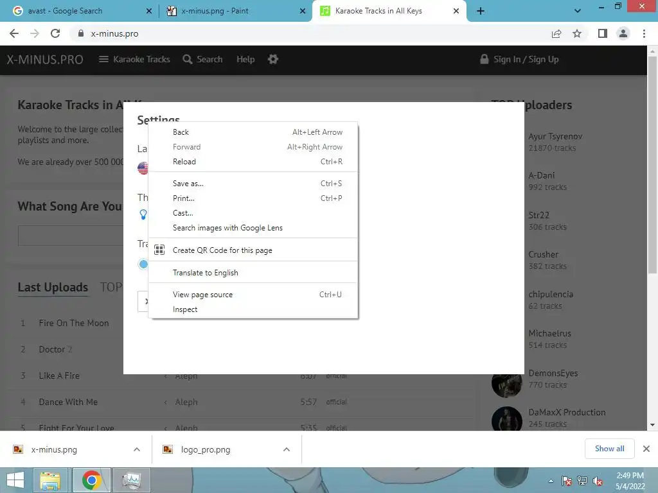Open the Dance With Me track
The image size is (658, 493).
coord(68,402)
